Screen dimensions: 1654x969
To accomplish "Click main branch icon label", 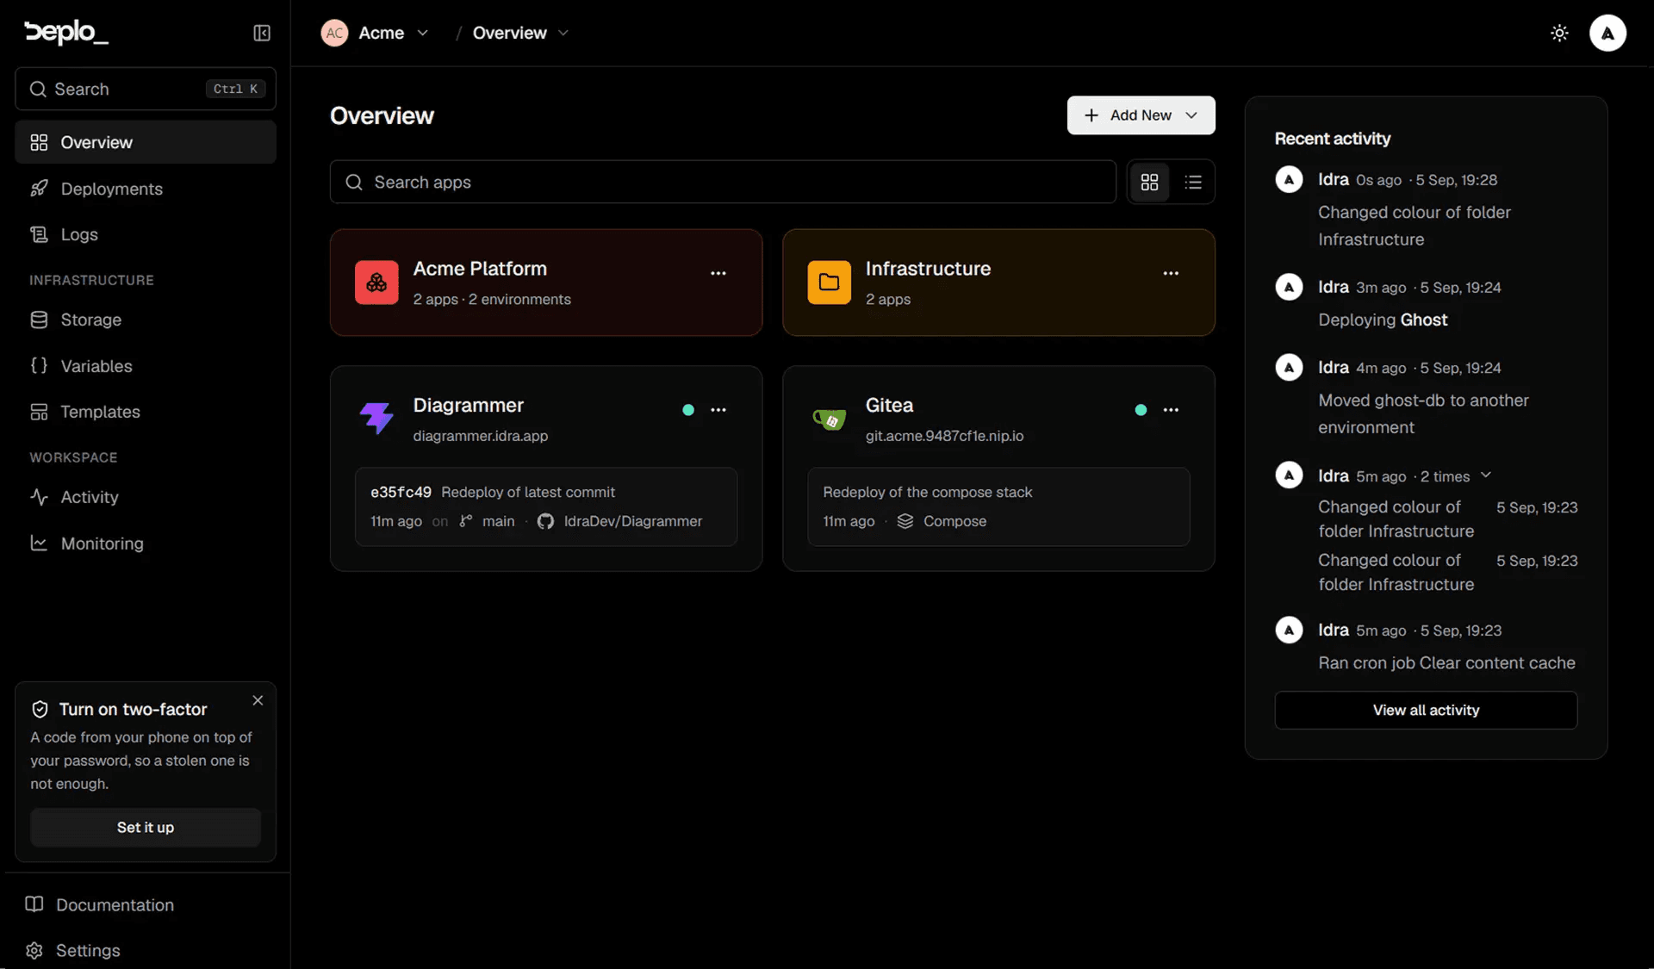I will coord(487,521).
